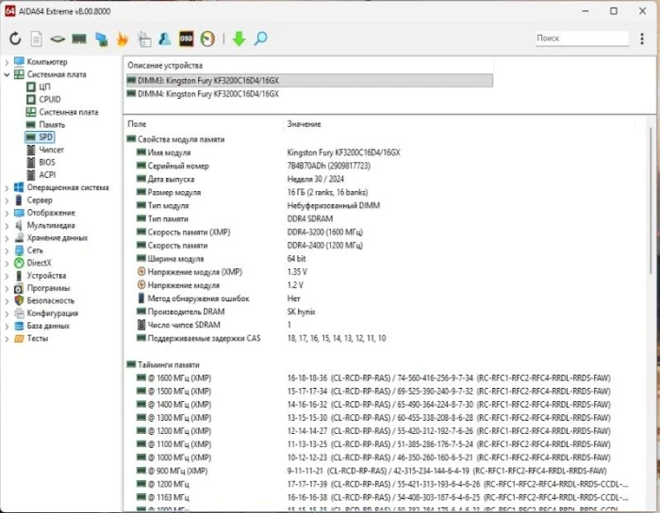Expand the Отображение tree node
Image resolution: width=660 pixels, height=513 pixels.
tap(7, 213)
